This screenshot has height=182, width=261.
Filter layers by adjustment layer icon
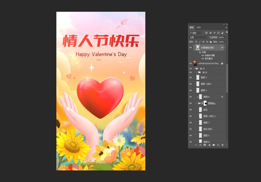pyautogui.click(x=211, y=33)
